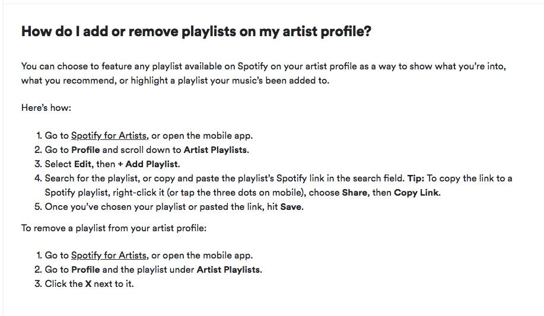Click bold Artist Playlists in 'playlist under' step
The image size is (544, 316).
click(228, 270)
